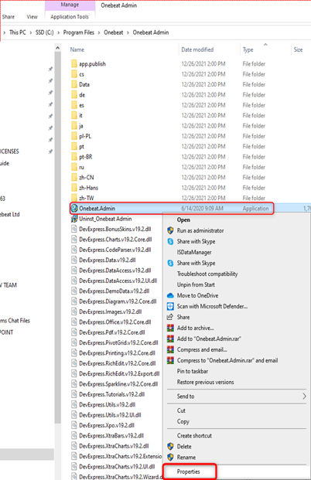The image size is (311, 480).
Task: Choose ISDataManager entry
Action: [194, 252]
